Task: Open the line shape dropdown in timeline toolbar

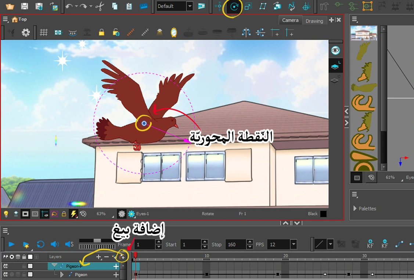Action: click(x=330, y=244)
